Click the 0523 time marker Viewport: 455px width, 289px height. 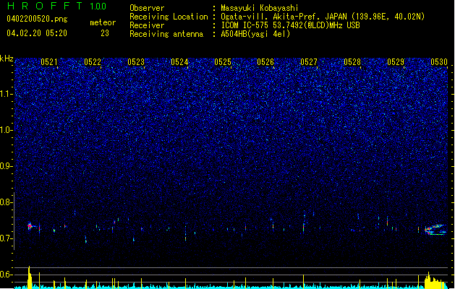136,62
